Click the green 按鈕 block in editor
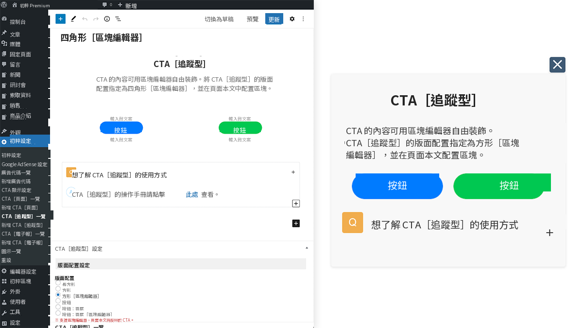This screenshot has width=583, height=328. pos(240,128)
